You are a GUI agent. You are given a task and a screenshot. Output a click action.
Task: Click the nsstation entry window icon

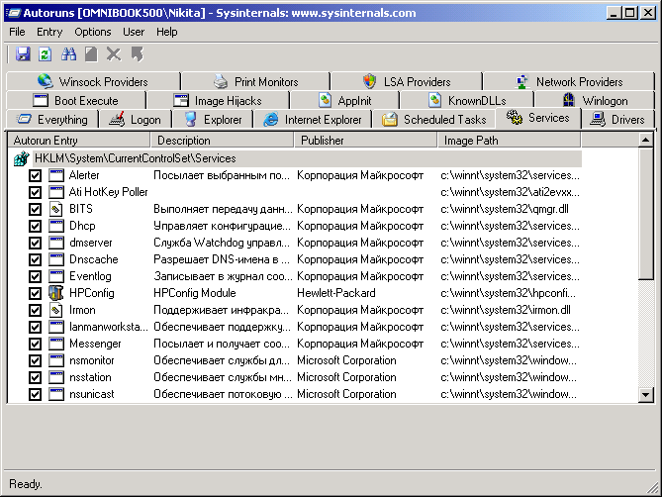55,377
